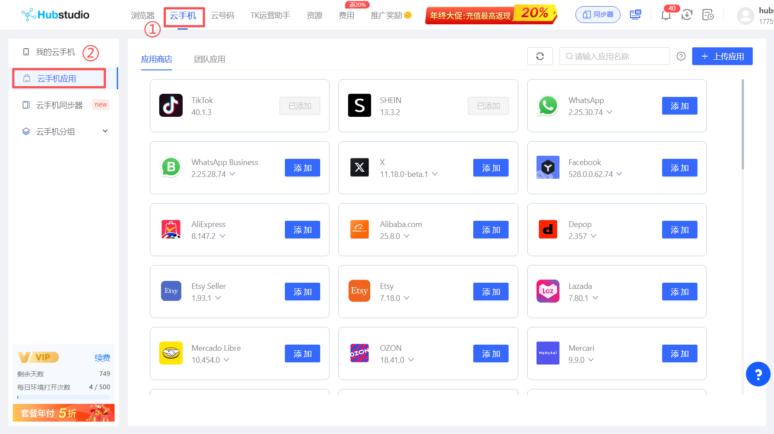Click the SHEIN app icon
Viewport: 774px width, 434px height.
tap(360, 105)
